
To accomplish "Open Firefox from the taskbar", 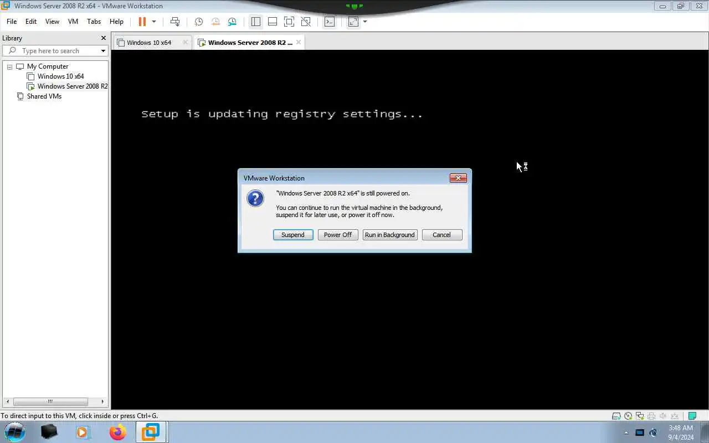I will click(117, 432).
